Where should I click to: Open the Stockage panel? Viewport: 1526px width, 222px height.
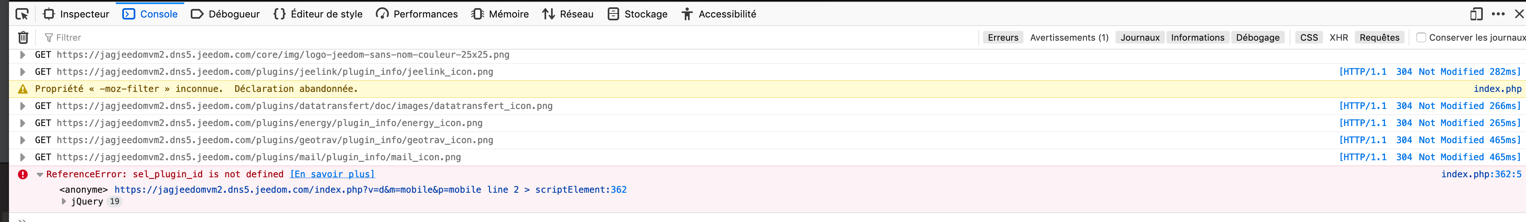[638, 14]
